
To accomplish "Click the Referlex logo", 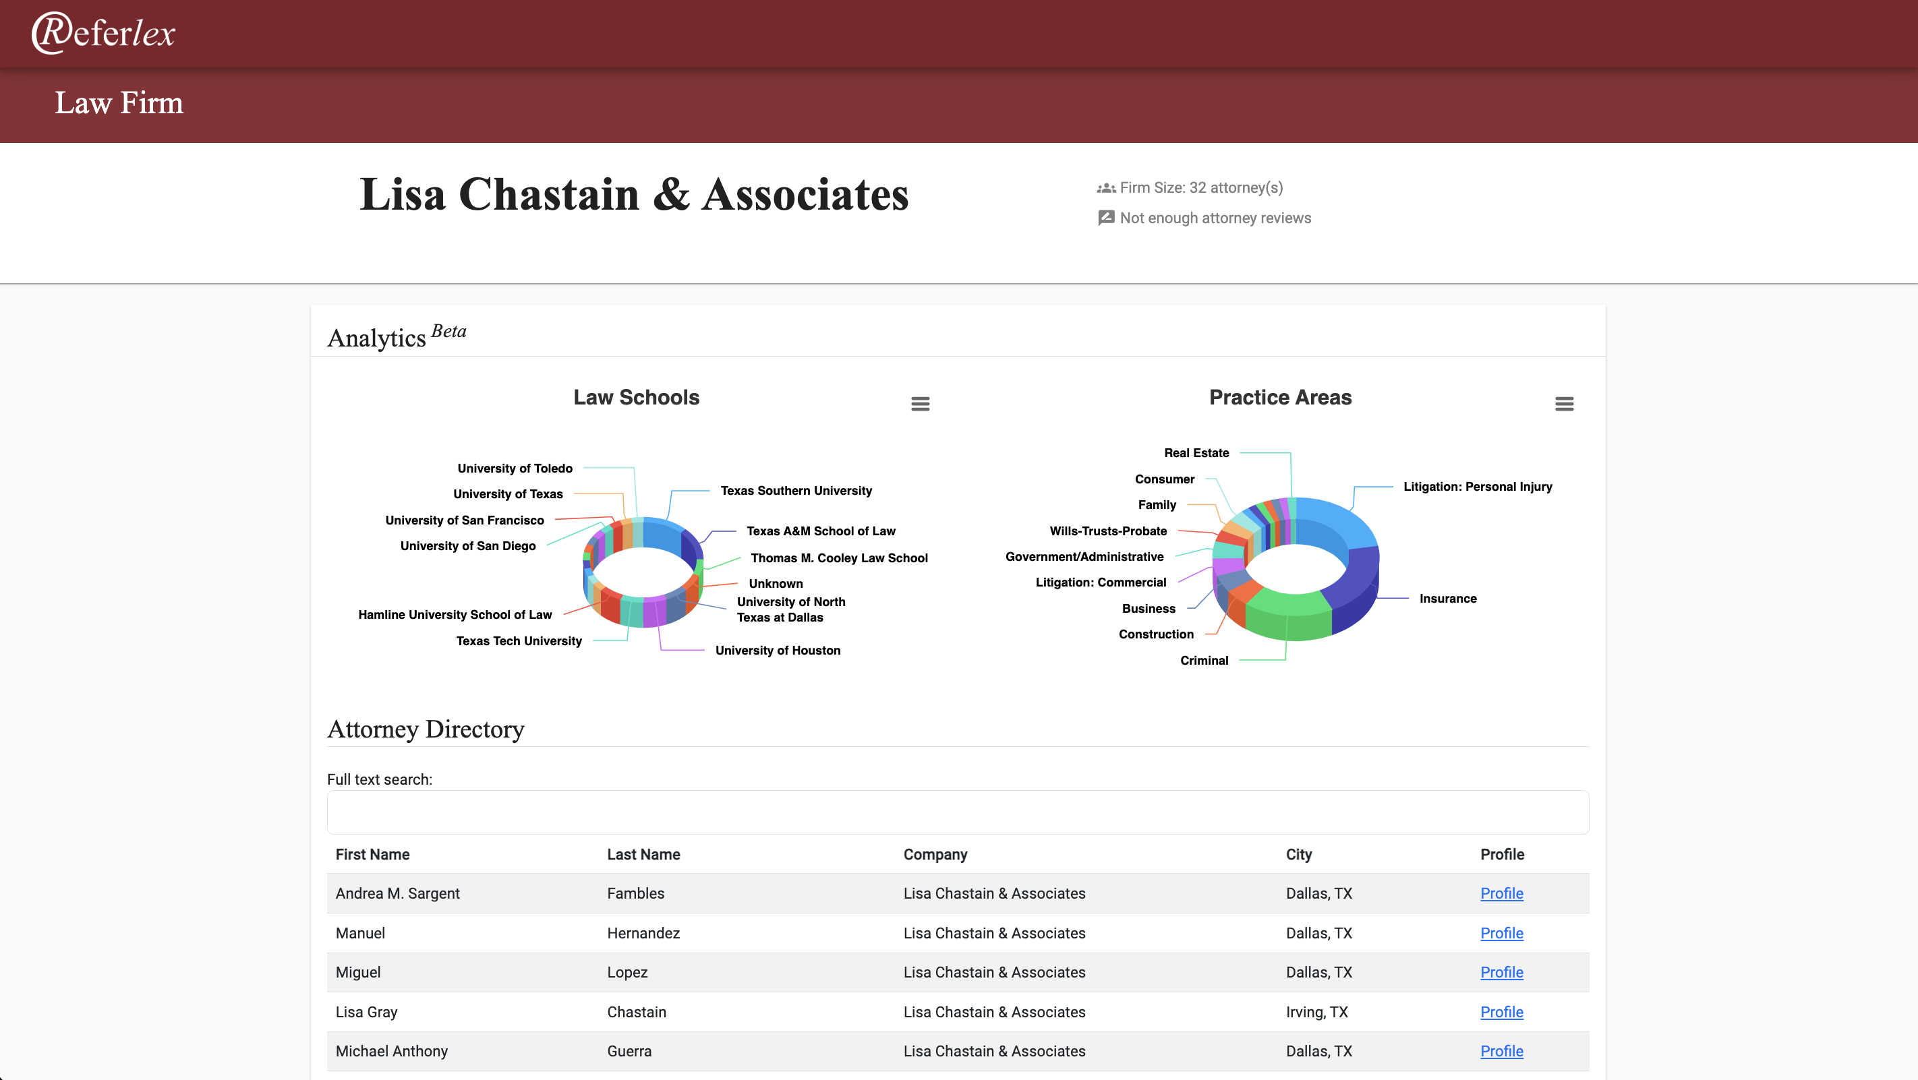I will (103, 34).
